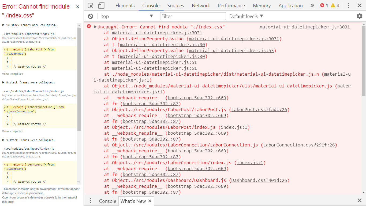Click the error overlay scroll up arrow
This screenshot has width=366, height=206.
tap(79, 25)
